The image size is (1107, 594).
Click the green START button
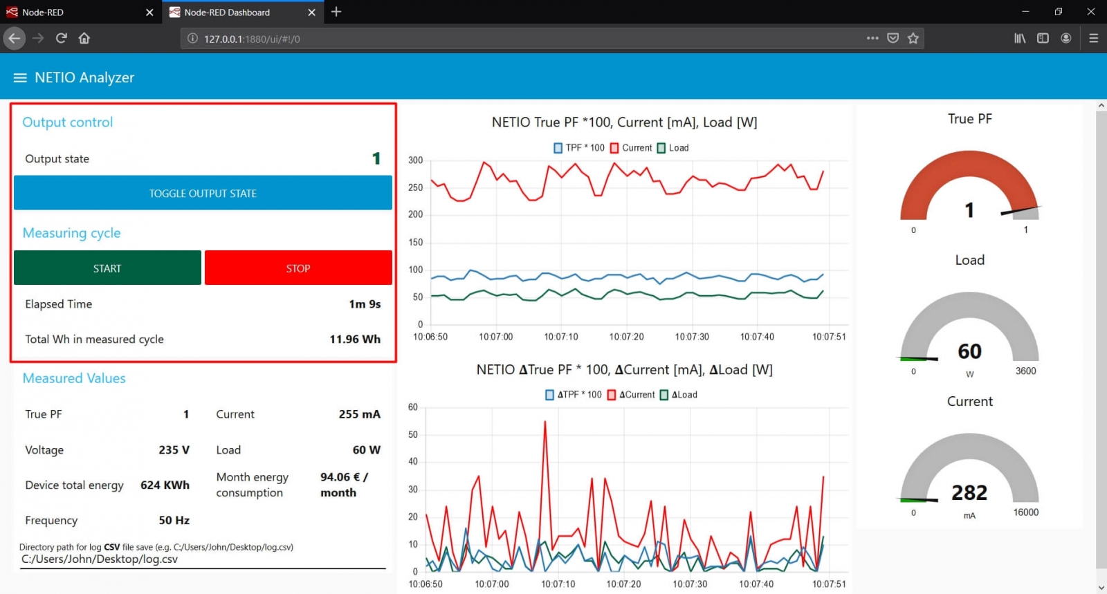click(107, 268)
